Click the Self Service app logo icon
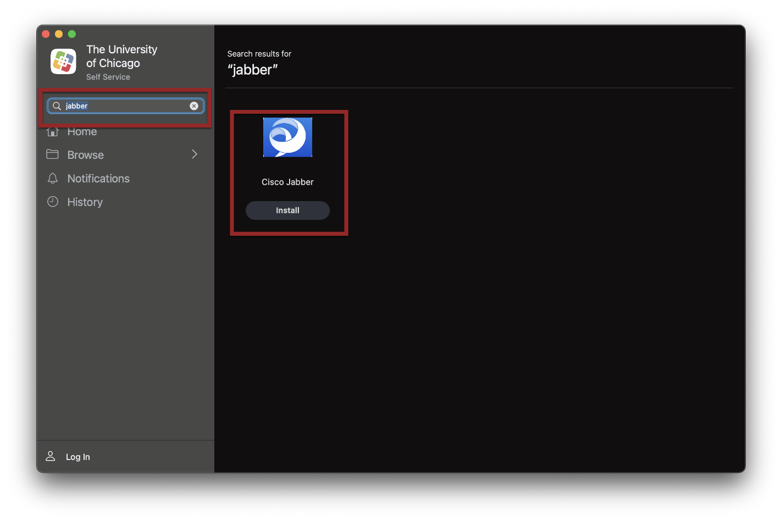782x521 pixels. pyautogui.click(x=64, y=62)
